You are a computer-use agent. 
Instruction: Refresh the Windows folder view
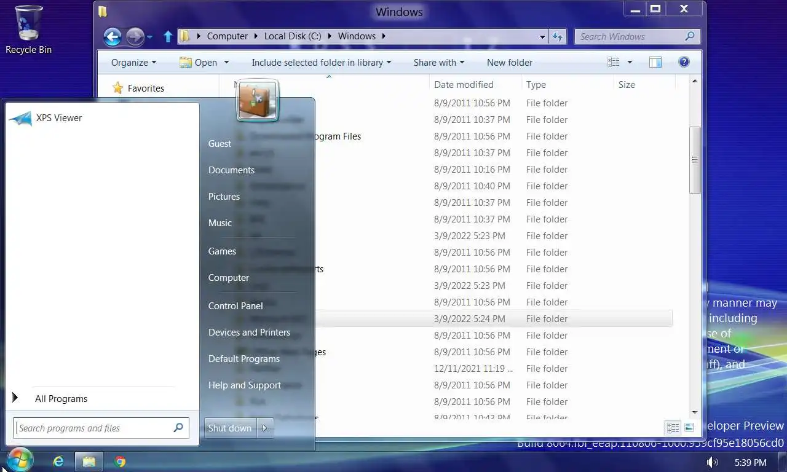[x=557, y=37]
